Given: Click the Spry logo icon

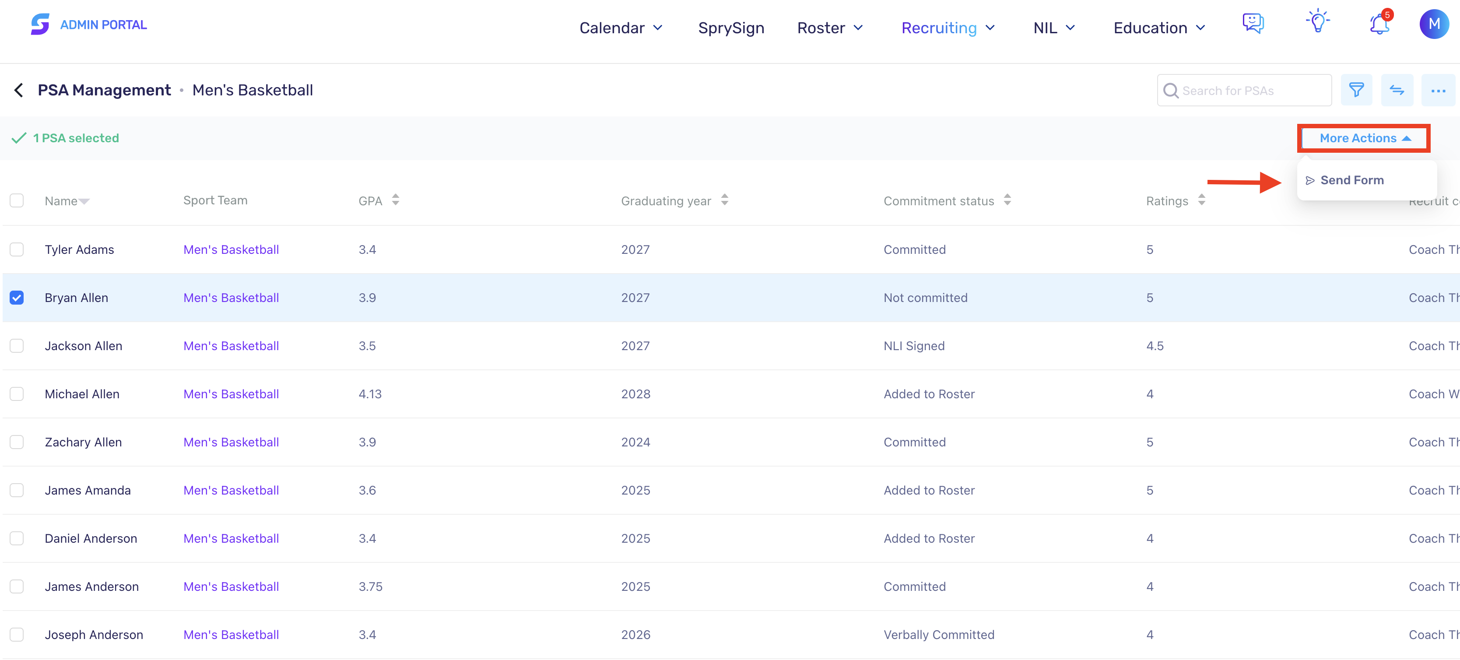Looking at the screenshot, I should (40, 25).
